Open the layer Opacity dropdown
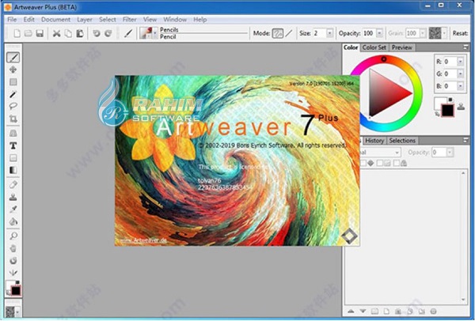Image resolution: width=475 pixels, height=321 pixels. tap(450, 152)
